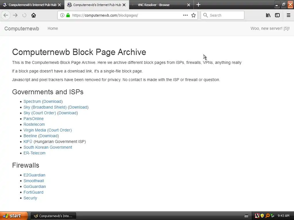Open the Beeline block page
294x220 pixels.
pyautogui.click(x=30, y=136)
